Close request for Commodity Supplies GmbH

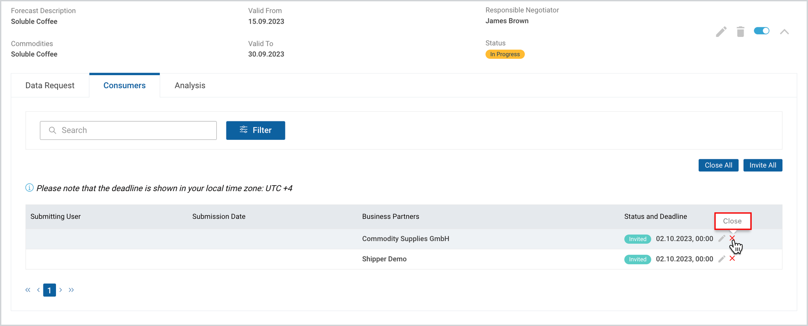732,238
